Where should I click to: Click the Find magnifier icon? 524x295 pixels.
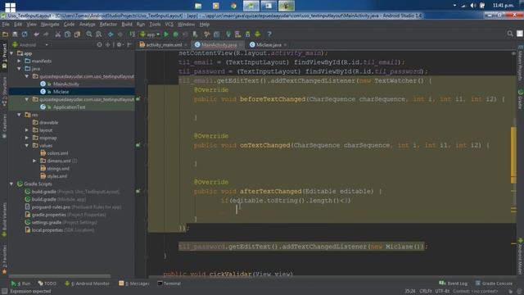(89, 34)
